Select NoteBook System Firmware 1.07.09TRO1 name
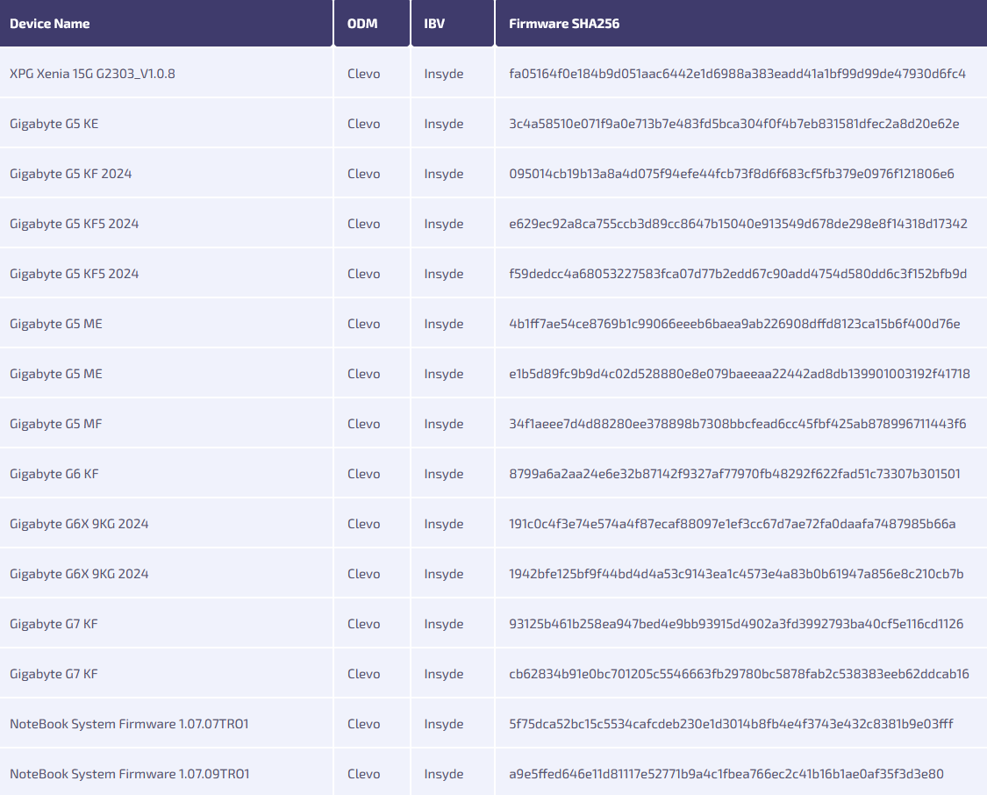The image size is (987, 795). [x=130, y=774]
